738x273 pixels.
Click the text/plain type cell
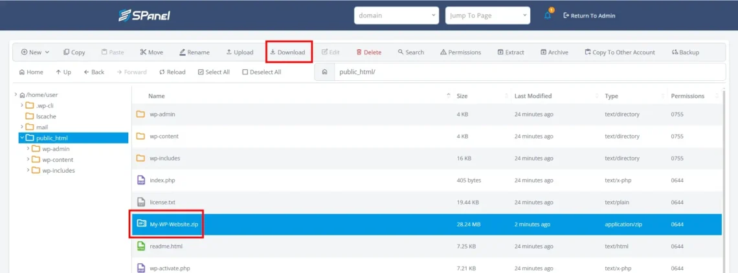coord(618,202)
